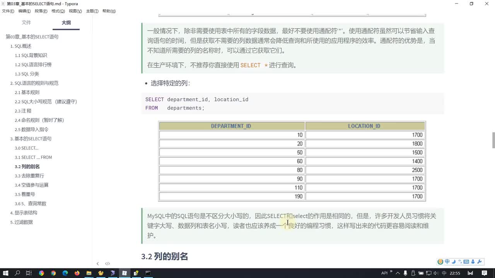Viewport: 495px width, 278px height.
Task: Open the 主题(T) menu
Action: click(x=92, y=11)
